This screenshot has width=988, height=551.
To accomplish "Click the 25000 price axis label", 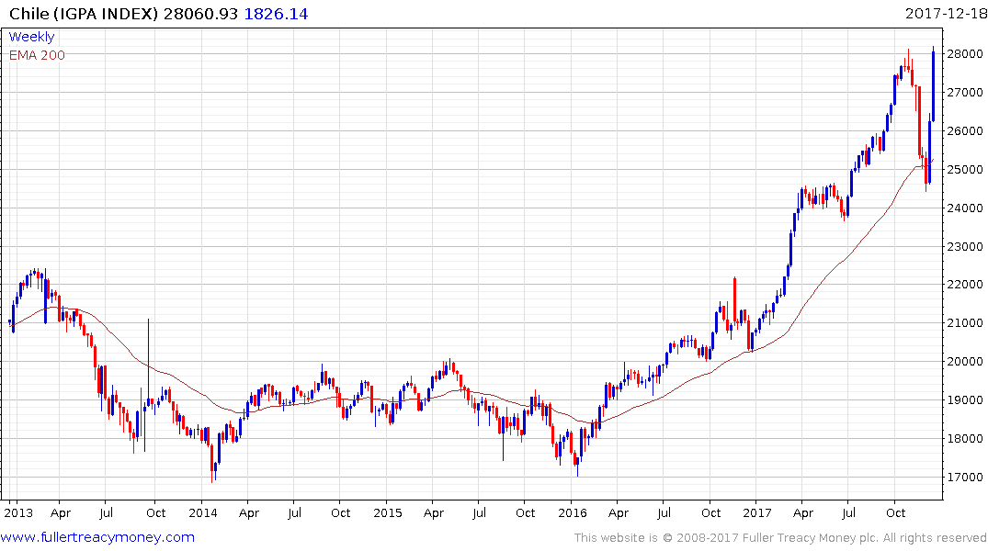I will pyautogui.click(x=965, y=169).
